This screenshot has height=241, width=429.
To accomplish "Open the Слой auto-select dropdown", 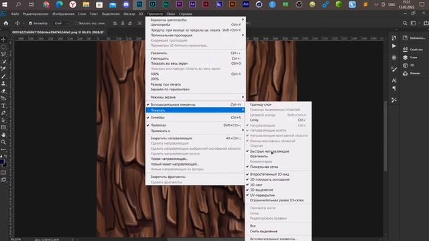I will (x=61, y=23).
